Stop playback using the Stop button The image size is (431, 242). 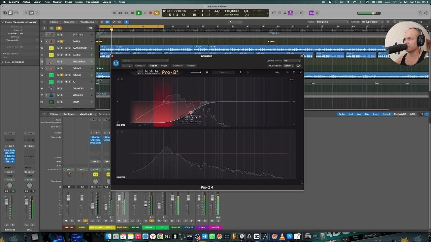tap(132, 13)
